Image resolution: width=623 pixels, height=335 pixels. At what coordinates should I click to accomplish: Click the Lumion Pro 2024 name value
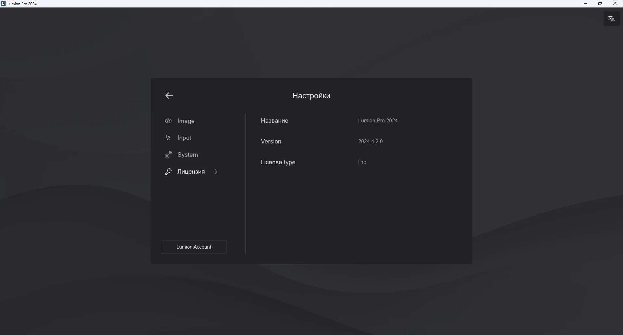378,120
